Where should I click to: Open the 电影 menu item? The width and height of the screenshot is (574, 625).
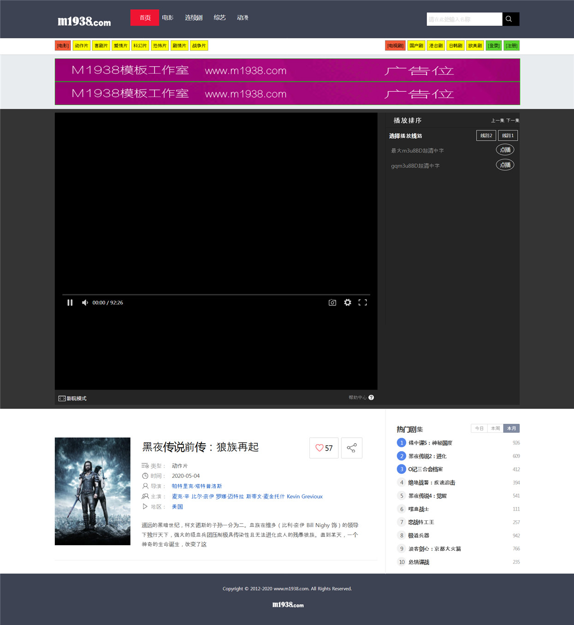click(168, 18)
